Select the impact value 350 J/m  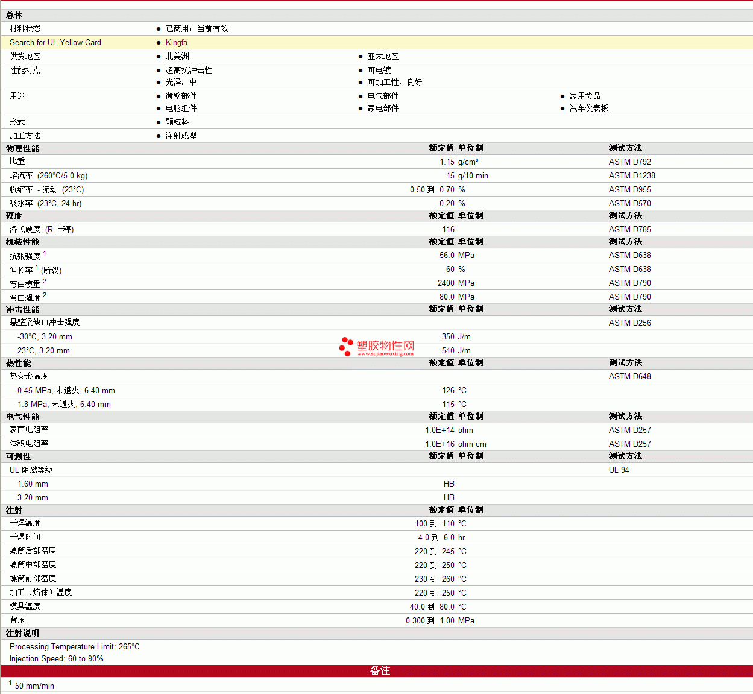(456, 336)
